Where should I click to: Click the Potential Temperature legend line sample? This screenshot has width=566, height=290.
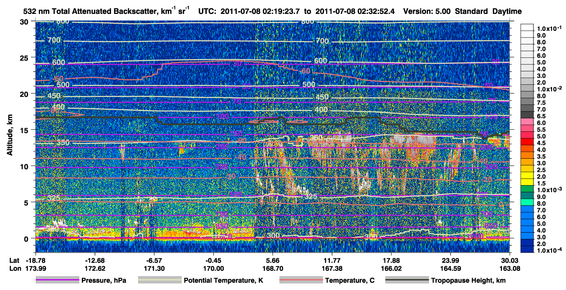(159, 280)
